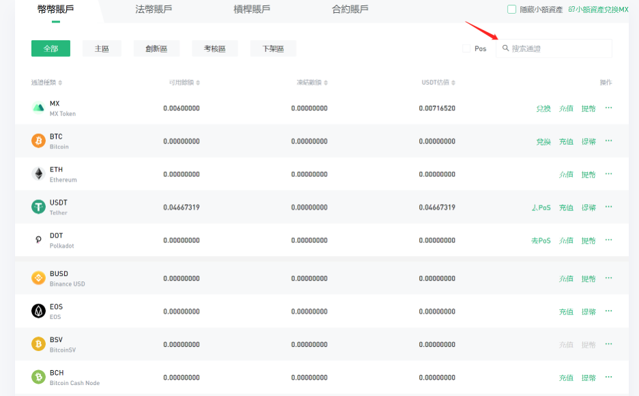This screenshot has width=639, height=396.
Task: Click the Polkadot (DOT) coin icon
Action: coord(39,240)
